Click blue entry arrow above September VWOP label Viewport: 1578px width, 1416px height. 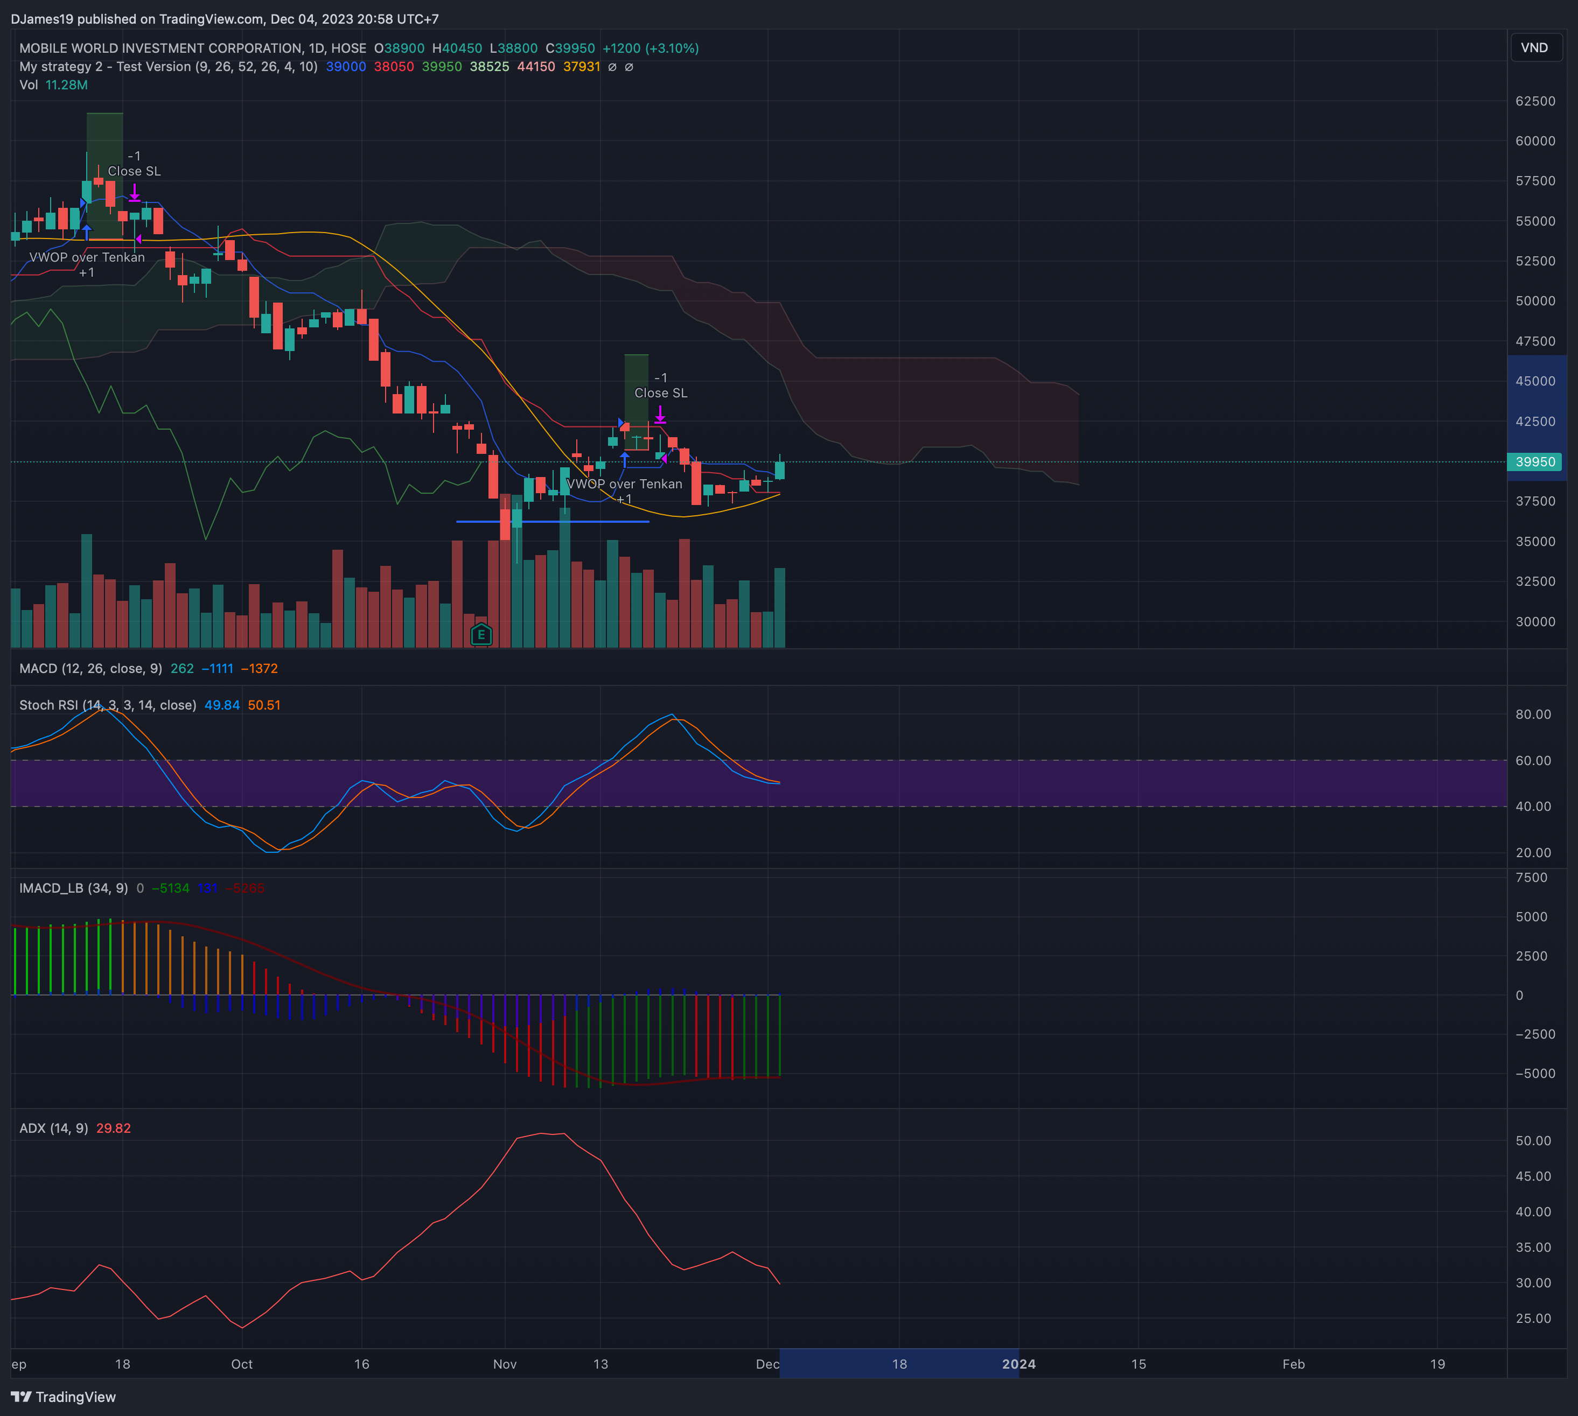pos(87,232)
